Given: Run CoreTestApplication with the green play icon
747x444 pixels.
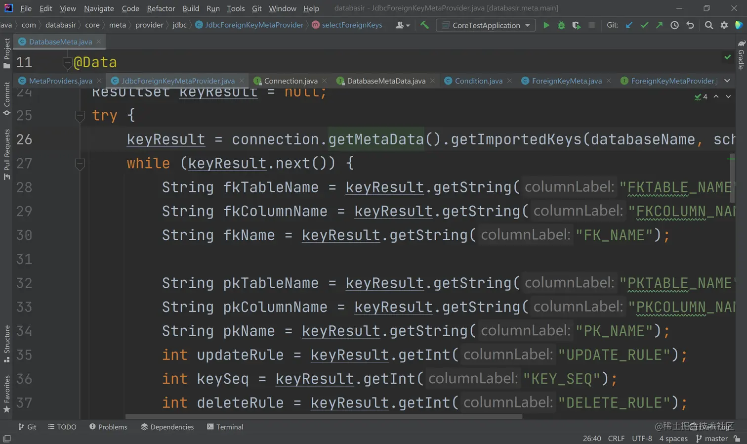Looking at the screenshot, I should point(546,25).
